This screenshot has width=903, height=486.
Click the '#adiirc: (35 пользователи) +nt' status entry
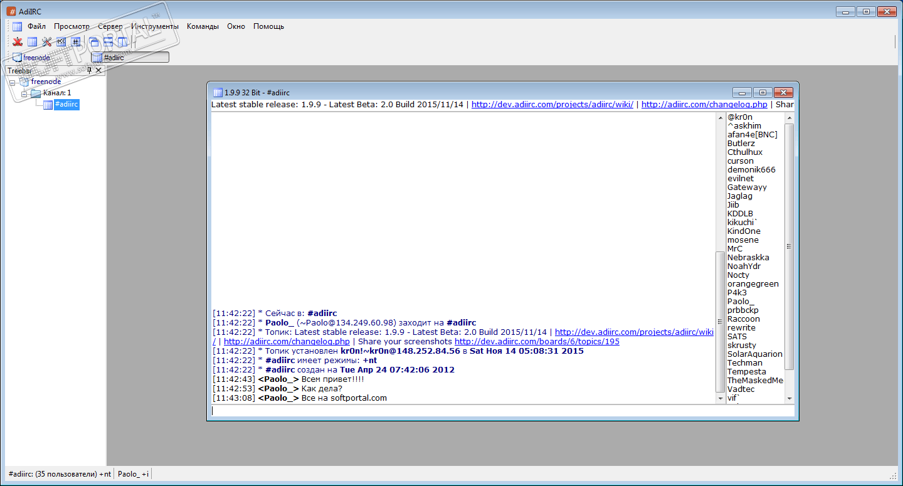point(60,474)
